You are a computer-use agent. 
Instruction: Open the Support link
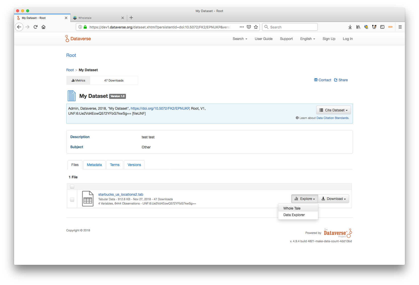pyautogui.click(x=286, y=39)
